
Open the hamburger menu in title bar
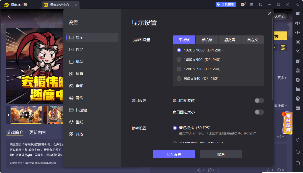pos(252,4)
